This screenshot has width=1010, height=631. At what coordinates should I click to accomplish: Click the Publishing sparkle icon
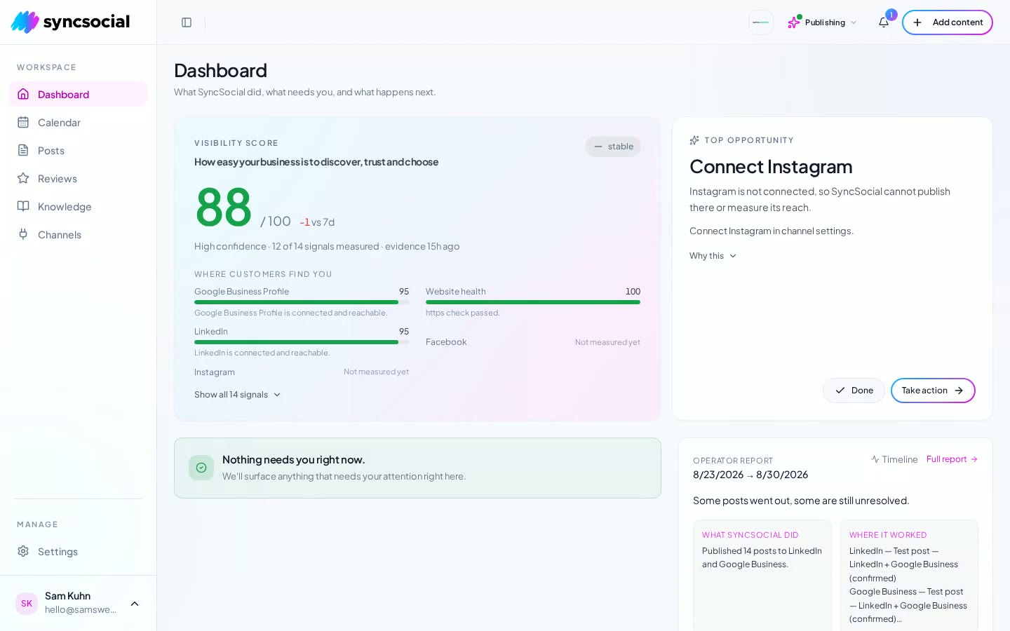pyautogui.click(x=794, y=22)
